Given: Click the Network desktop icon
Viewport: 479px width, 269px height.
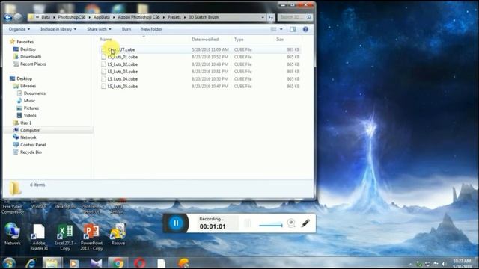Looking at the screenshot, I should coord(13,234).
